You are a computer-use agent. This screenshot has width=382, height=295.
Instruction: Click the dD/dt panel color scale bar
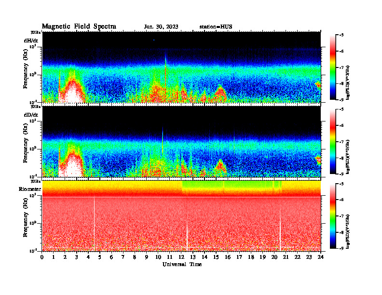tap(333, 142)
